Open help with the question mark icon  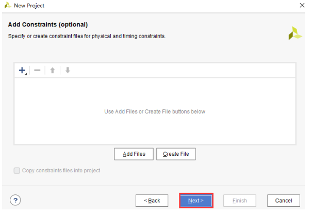(15, 200)
